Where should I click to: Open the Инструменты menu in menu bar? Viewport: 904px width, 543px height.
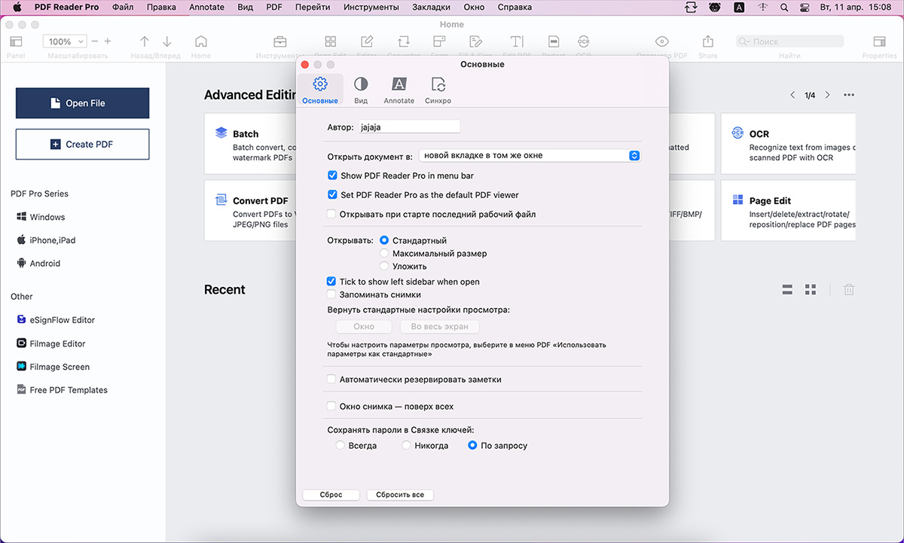[x=371, y=8]
